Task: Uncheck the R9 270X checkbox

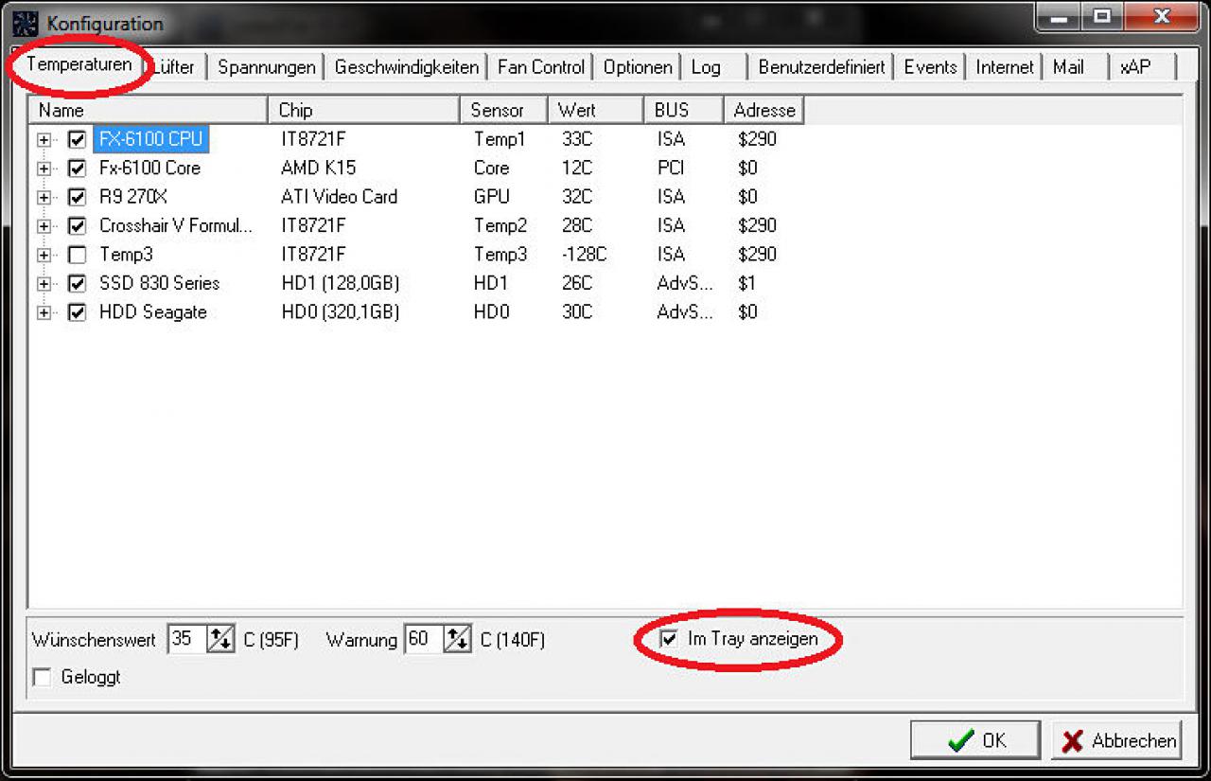Action: tap(78, 197)
